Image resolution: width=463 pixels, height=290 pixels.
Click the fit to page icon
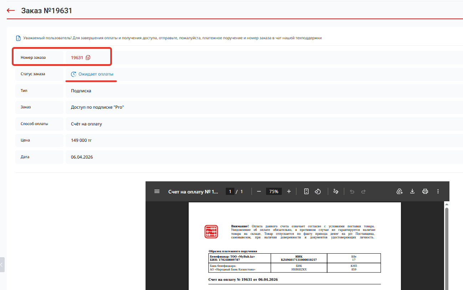306,191
